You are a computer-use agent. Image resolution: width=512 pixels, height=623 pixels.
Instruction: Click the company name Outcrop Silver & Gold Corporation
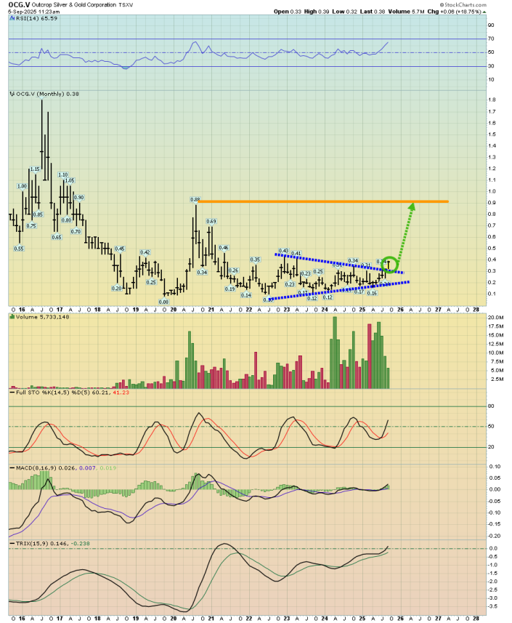(74, 5)
